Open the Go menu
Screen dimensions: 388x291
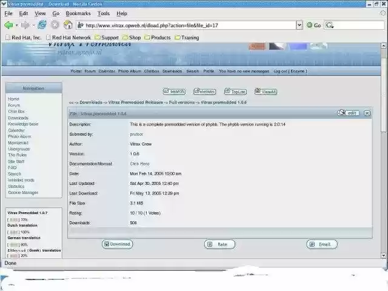[56, 13]
